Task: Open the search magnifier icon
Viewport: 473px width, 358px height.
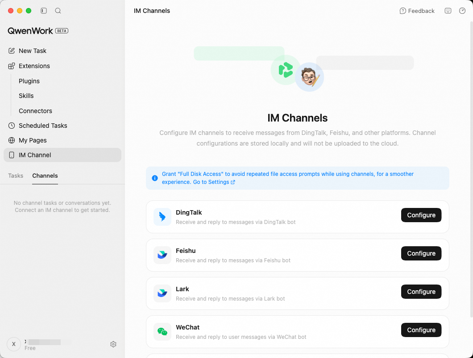Action: click(x=58, y=11)
